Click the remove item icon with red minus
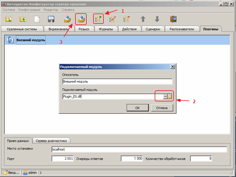Viewport: 236px width, 177px height. 126,19
